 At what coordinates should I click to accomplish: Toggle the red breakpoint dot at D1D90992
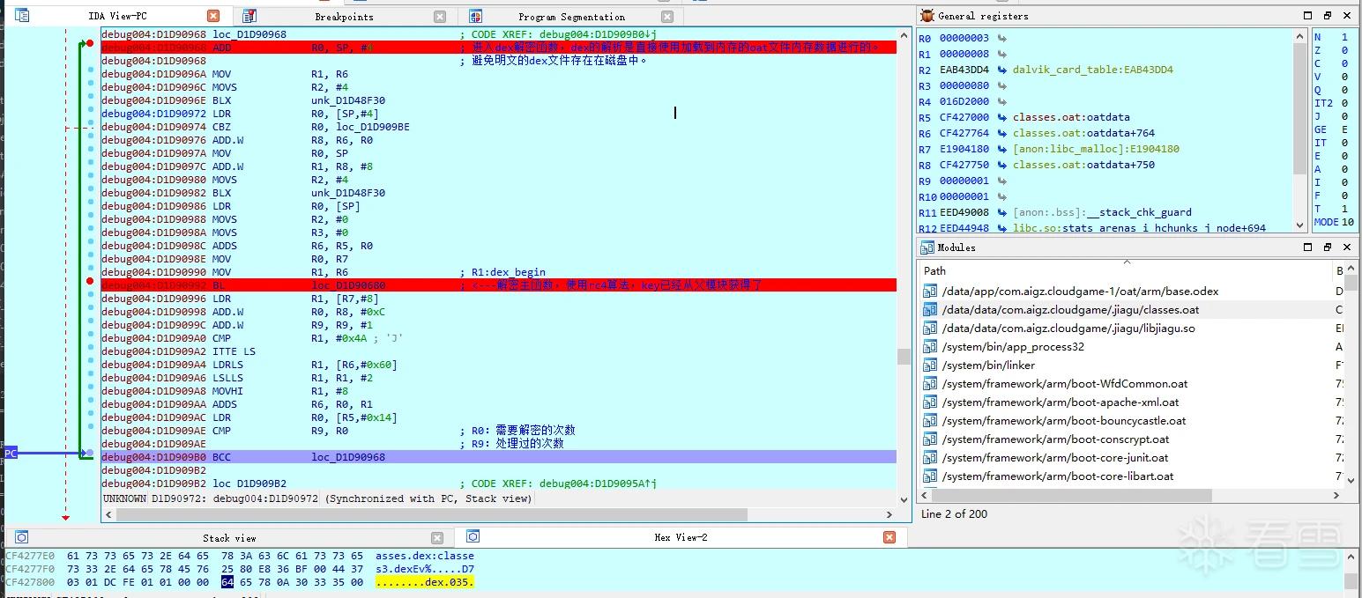click(x=90, y=281)
